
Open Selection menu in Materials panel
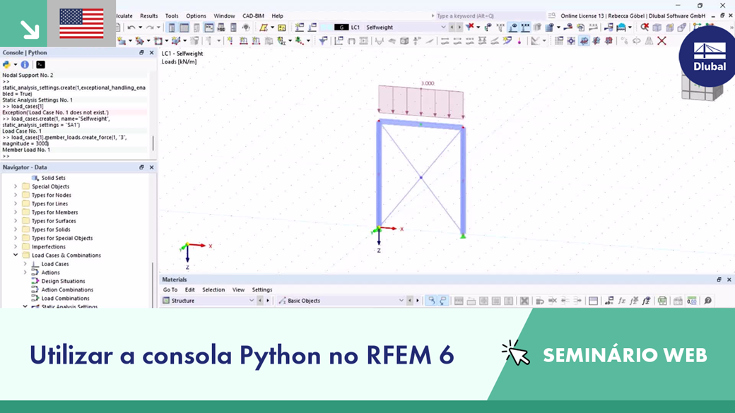point(213,290)
